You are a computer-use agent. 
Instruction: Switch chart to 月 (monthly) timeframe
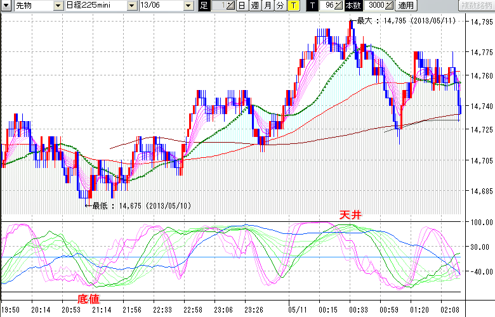(267, 6)
